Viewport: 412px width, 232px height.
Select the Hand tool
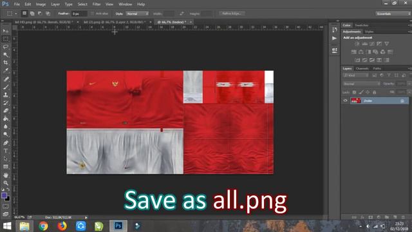(x=6, y=175)
